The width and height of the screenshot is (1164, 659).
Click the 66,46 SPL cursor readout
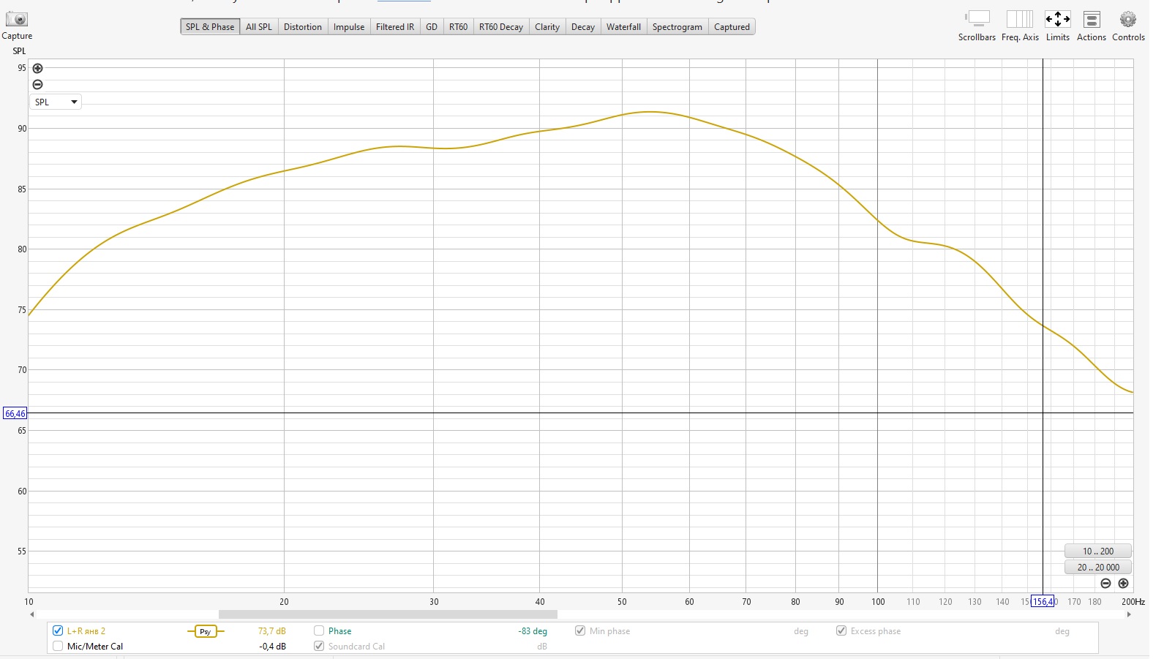click(15, 413)
